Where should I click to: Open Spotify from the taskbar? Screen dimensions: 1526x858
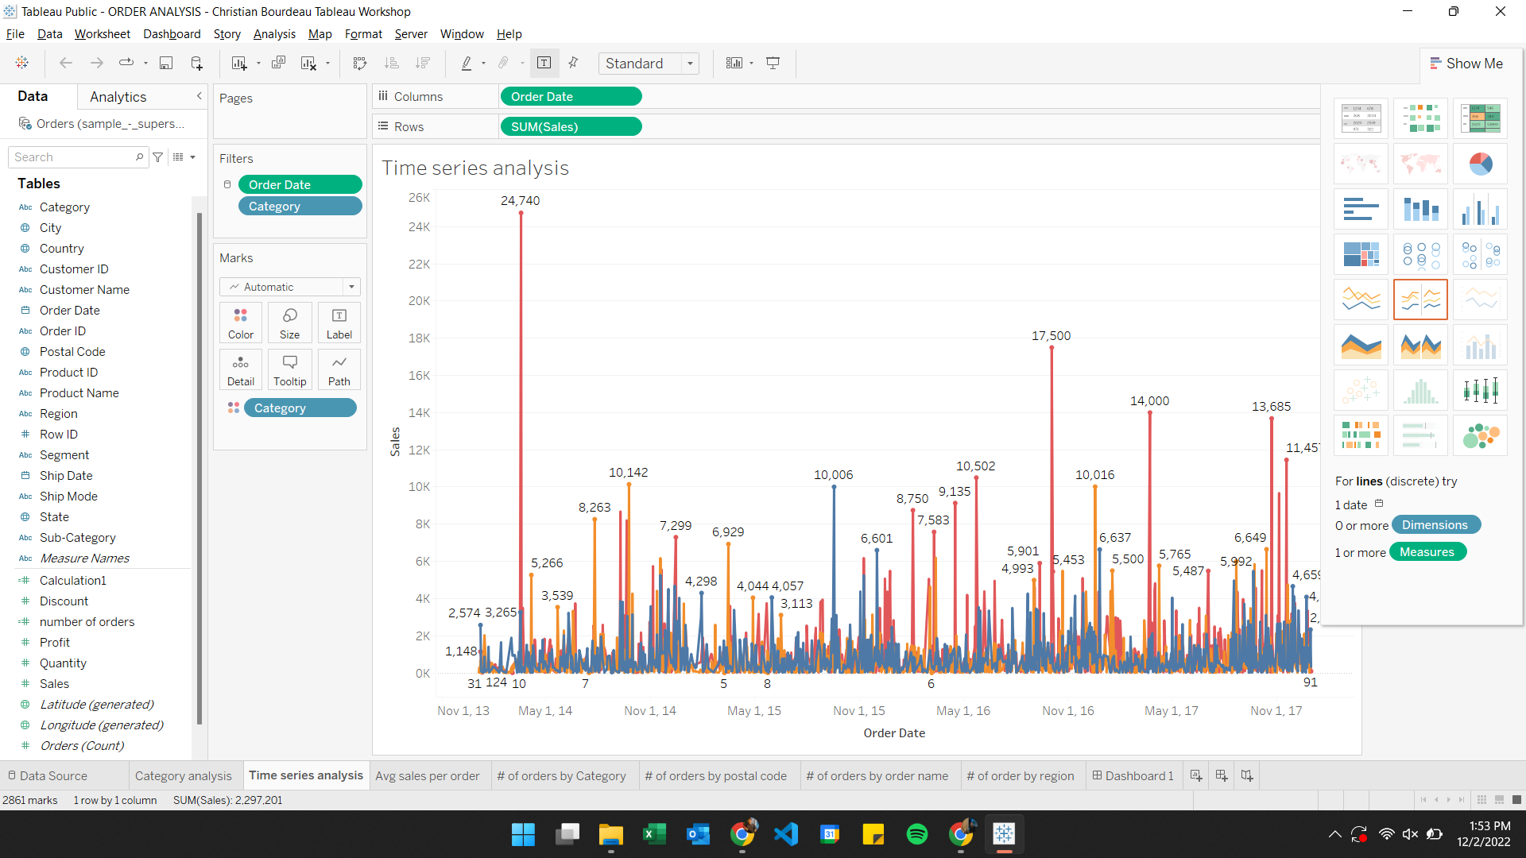coord(917,834)
